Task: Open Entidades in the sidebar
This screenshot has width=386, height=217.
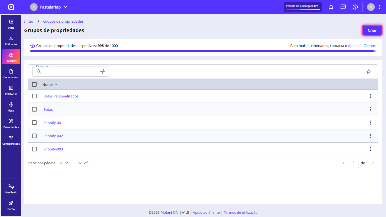Action: click(11, 41)
